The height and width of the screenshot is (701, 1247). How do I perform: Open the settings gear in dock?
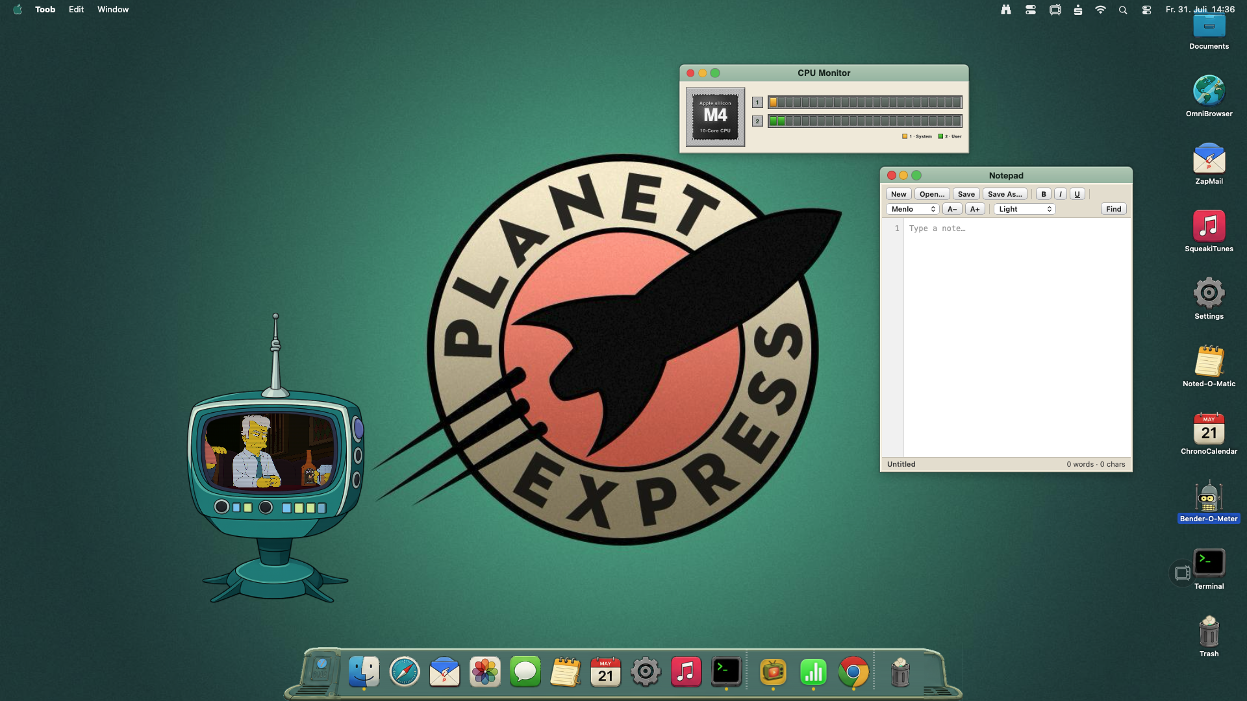click(x=646, y=672)
